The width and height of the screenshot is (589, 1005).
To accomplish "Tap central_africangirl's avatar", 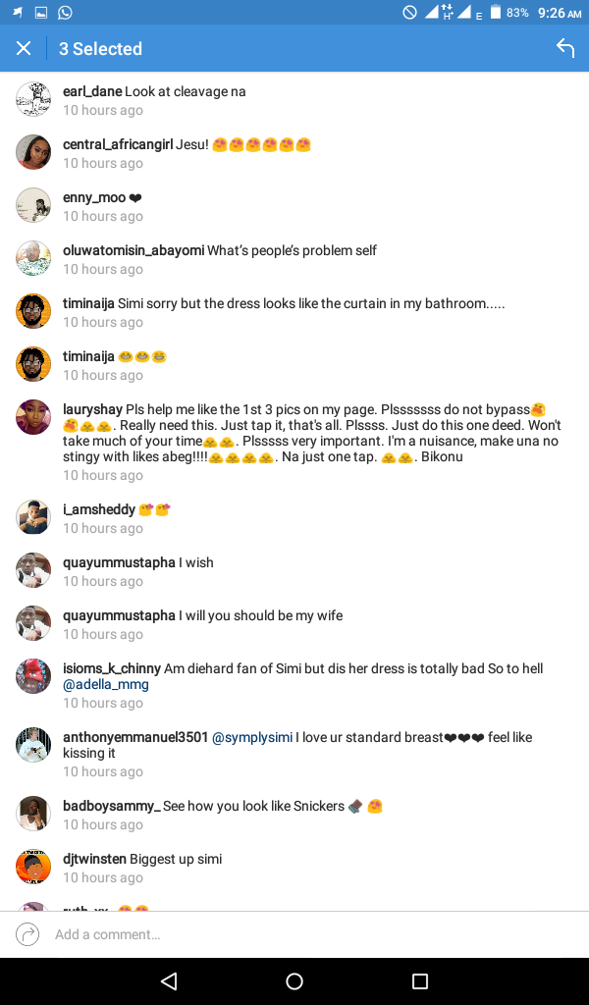I will [x=33, y=152].
